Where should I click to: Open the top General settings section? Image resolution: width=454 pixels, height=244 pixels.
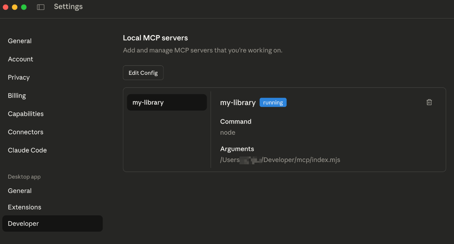coord(20,41)
